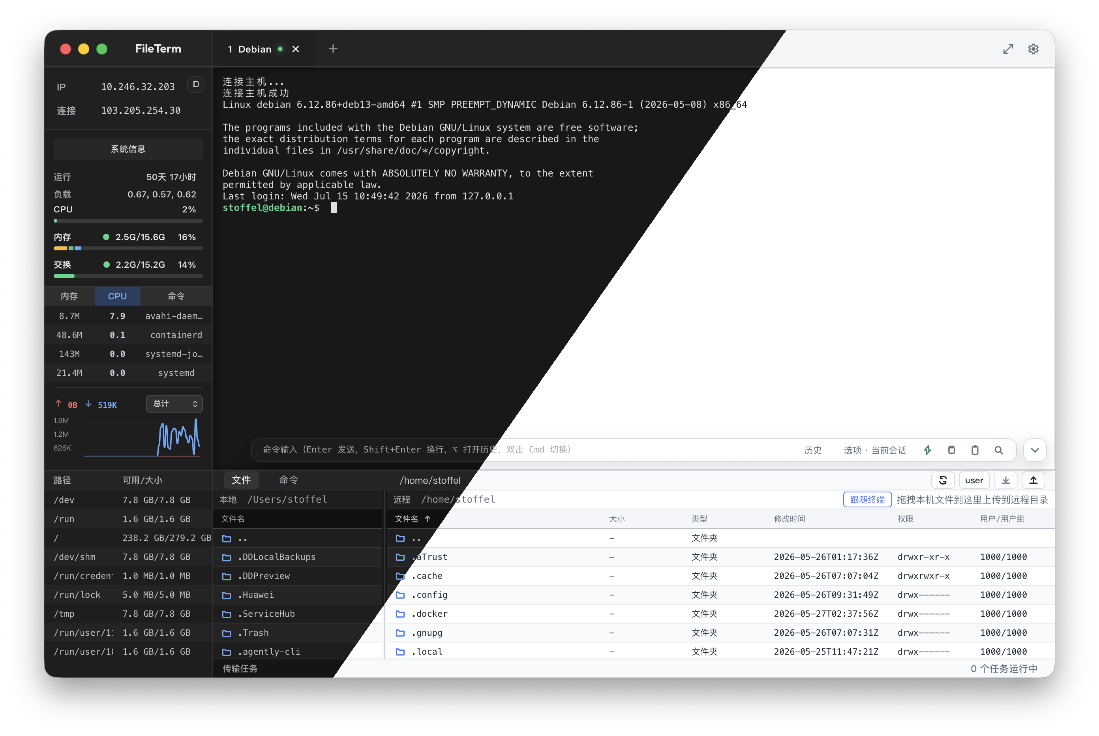The width and height of the screenshot is (1099, 736).
Task: Select the /run/lock disk row
Action: [129, 595]
